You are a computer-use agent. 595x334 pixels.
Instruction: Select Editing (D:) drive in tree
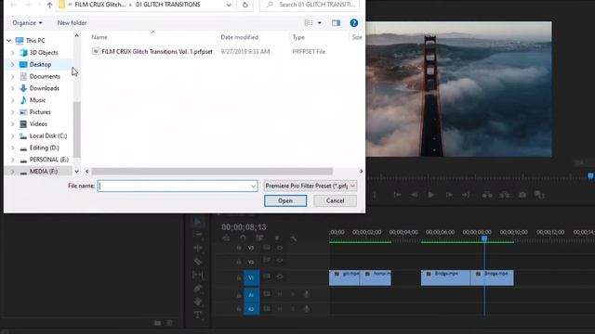pyautogui.click(x=45, y=148)
